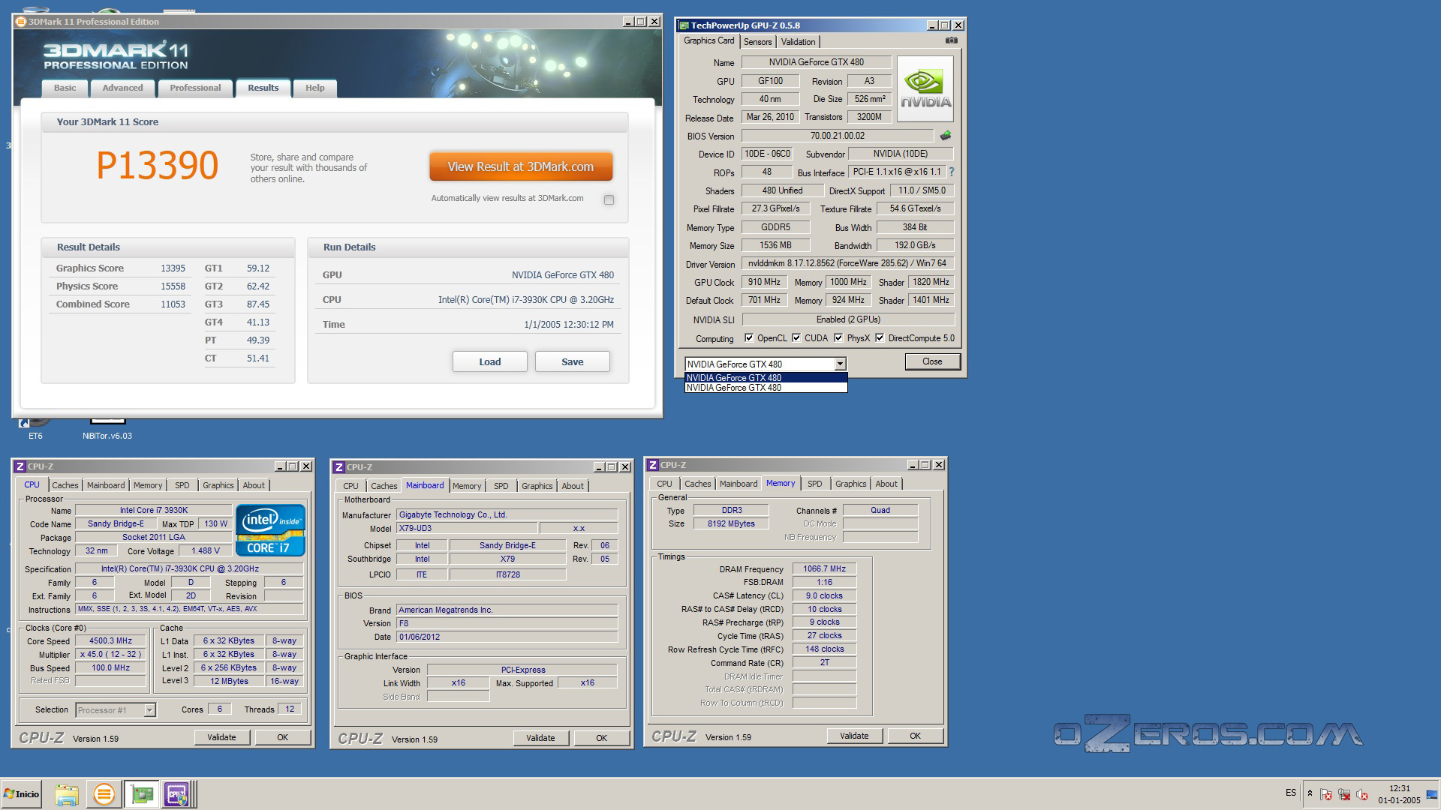Open the Processor #1 selection dropdown in CPU-Z
1441x810 pixels.
[x=149, y=709]
